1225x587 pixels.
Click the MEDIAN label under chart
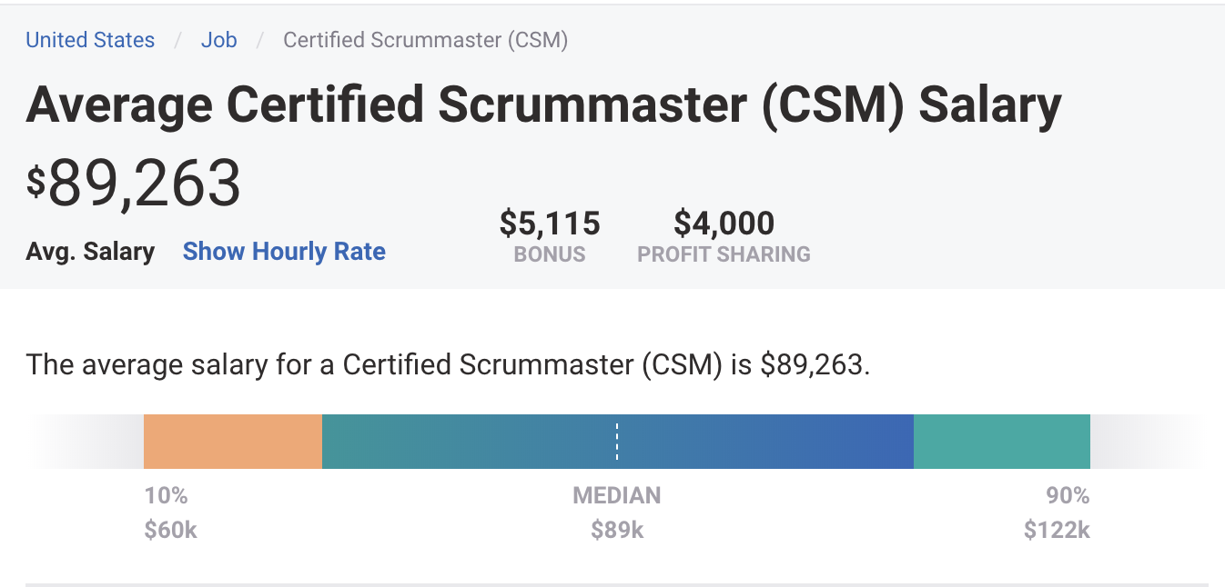[x=617, y=496]
